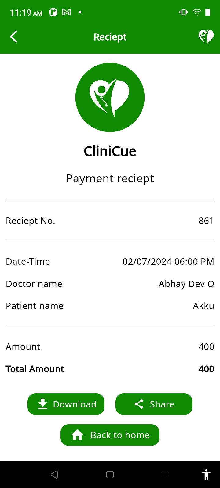Tap the patient name Akku
This screenshot has width=220, height=488.
204,306
